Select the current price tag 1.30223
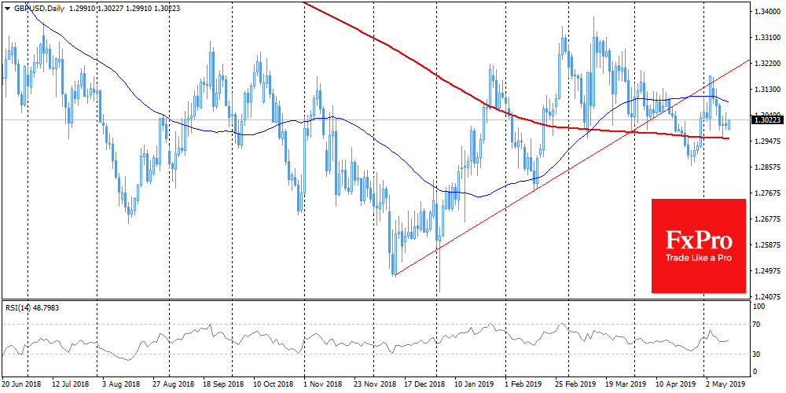786x393 pixels. (x=768, y=120)
